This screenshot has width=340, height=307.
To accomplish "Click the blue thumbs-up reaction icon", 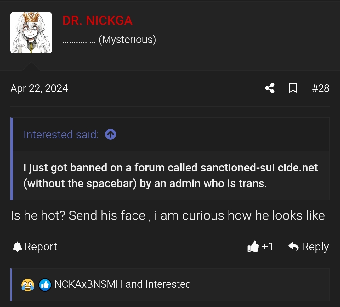I will 45,285.
